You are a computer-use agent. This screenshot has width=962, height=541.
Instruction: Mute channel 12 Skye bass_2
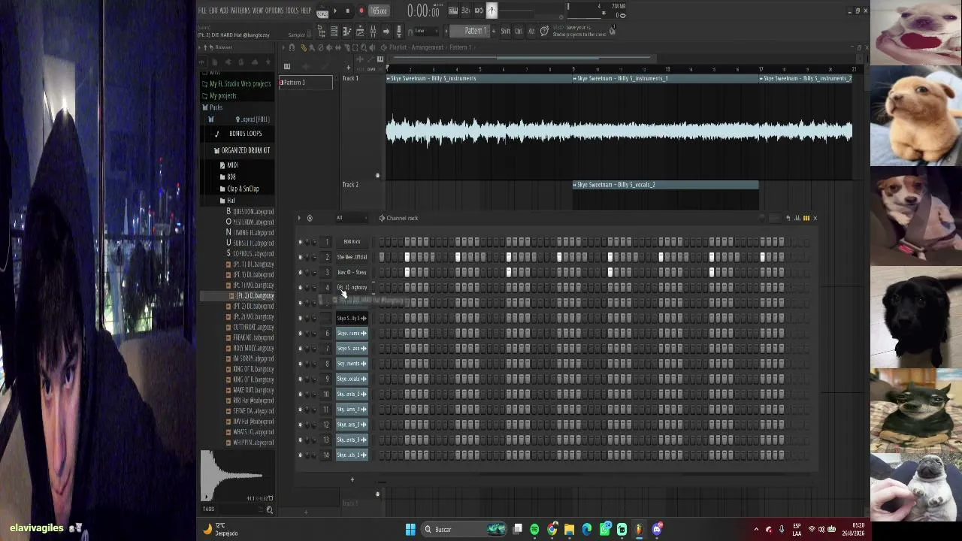point(300,425)
